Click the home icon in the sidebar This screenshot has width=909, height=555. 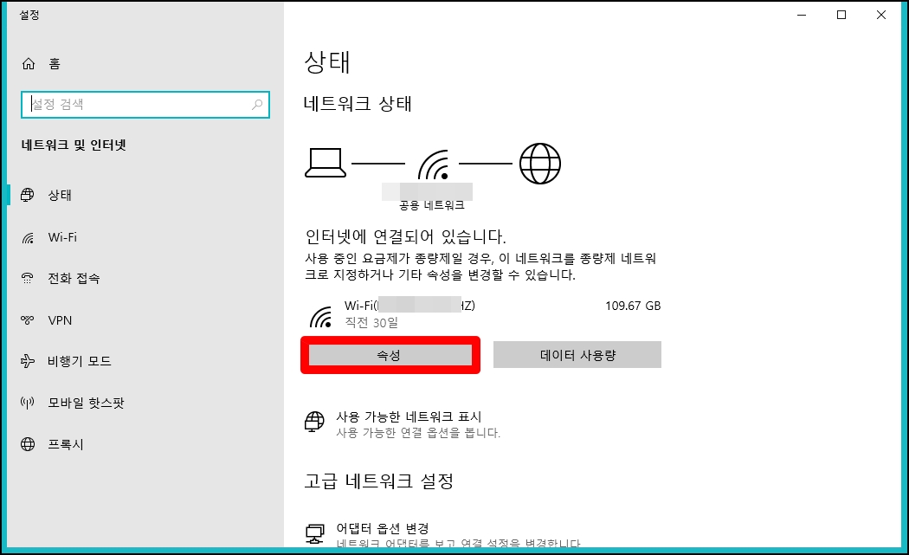click(x=29, y=63)
